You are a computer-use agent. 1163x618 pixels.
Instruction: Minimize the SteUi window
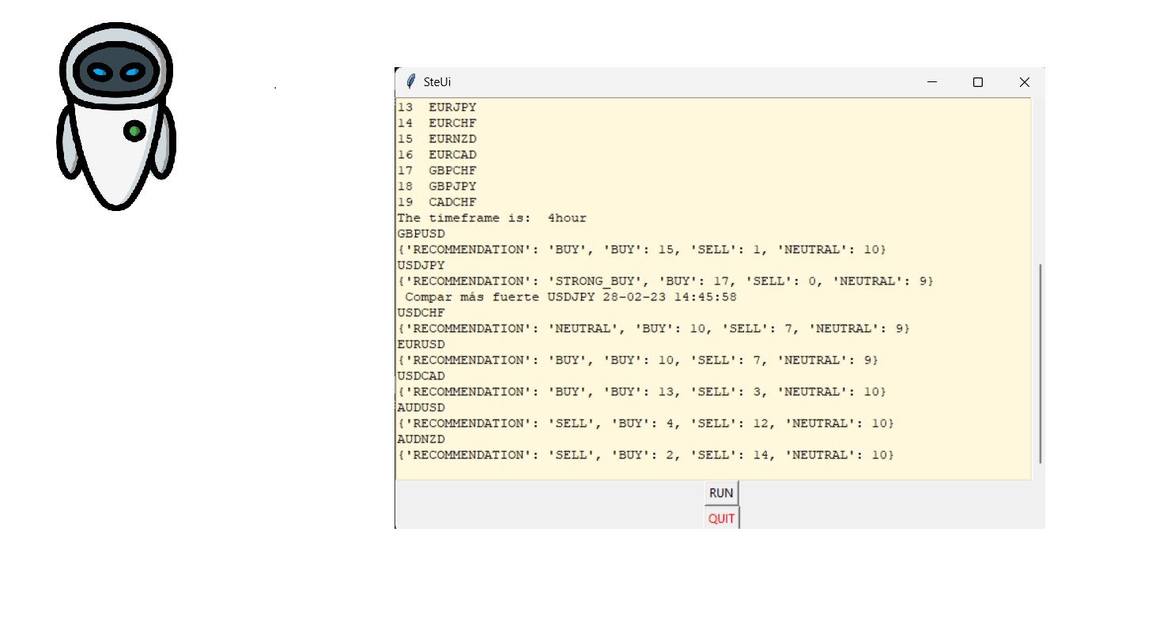click(x=931, y=81)
